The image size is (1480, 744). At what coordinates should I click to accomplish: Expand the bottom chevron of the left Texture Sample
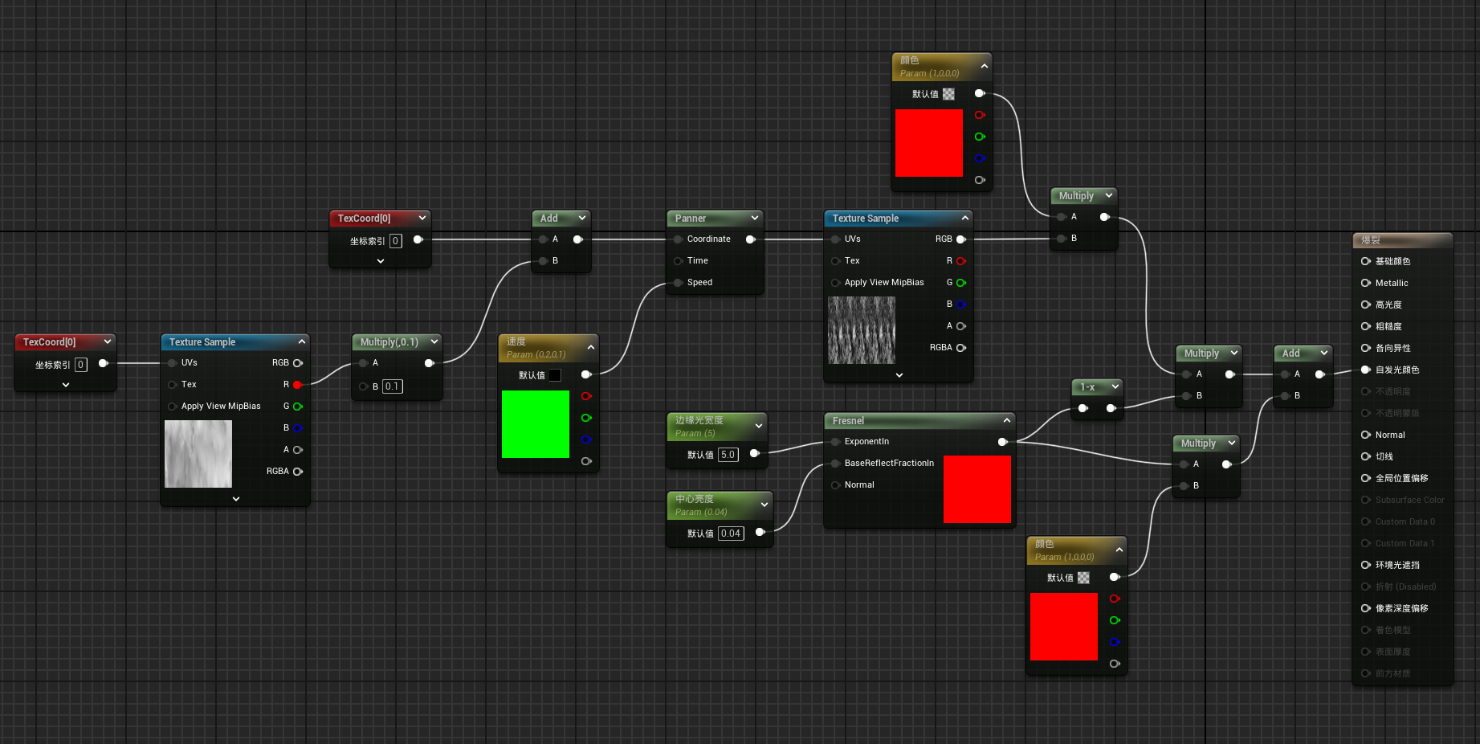click(235, 499)
